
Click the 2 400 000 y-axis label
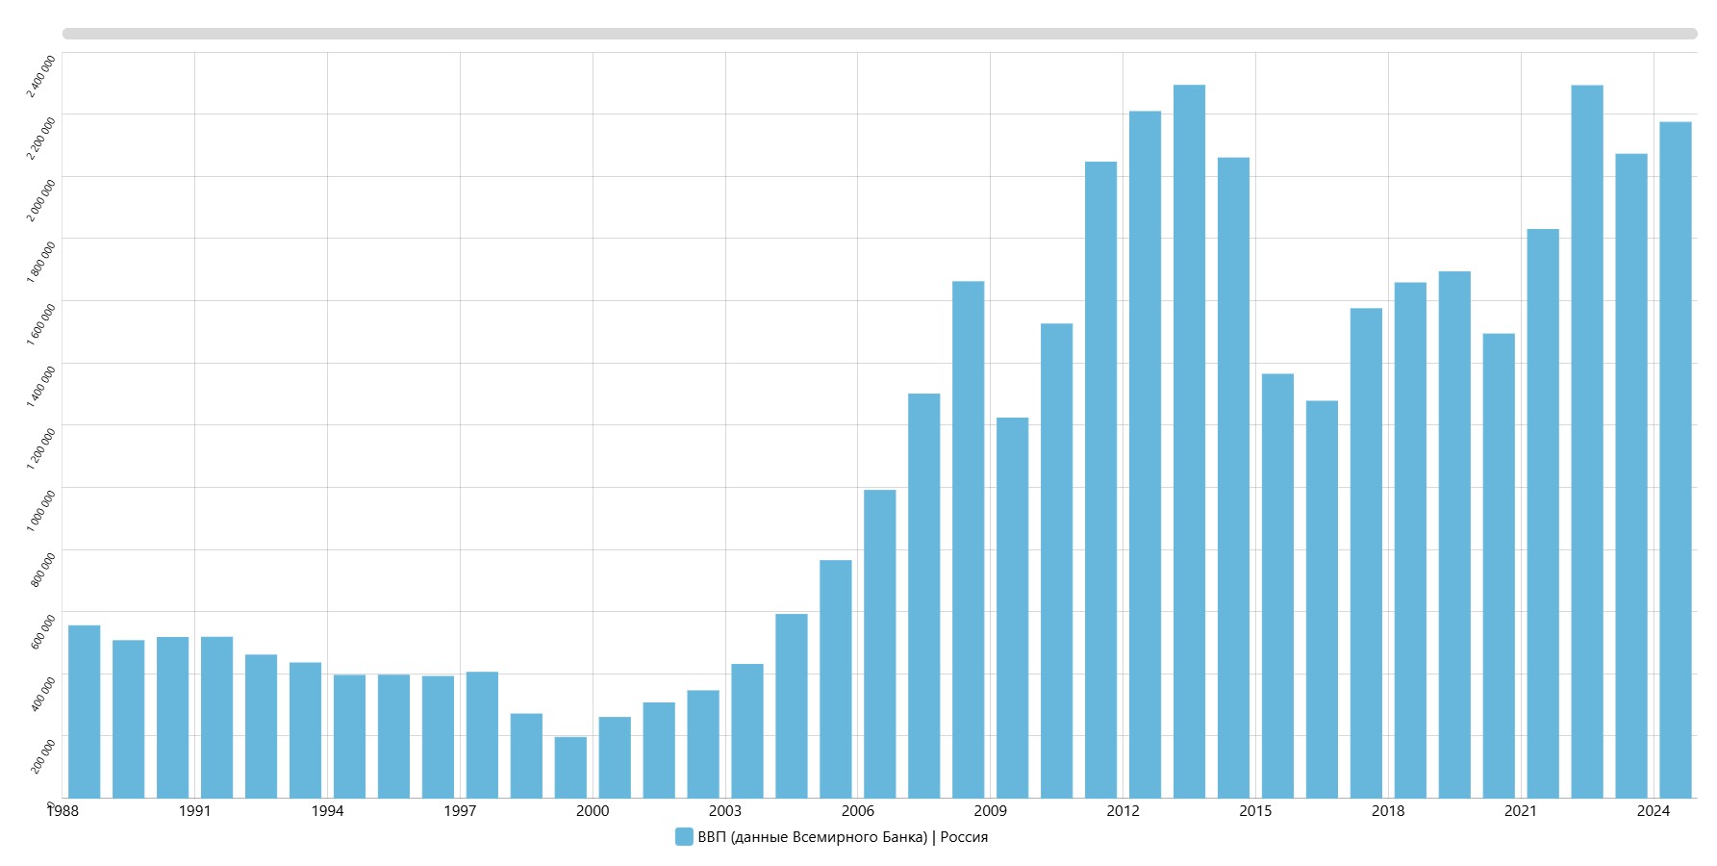pos(41,75)
